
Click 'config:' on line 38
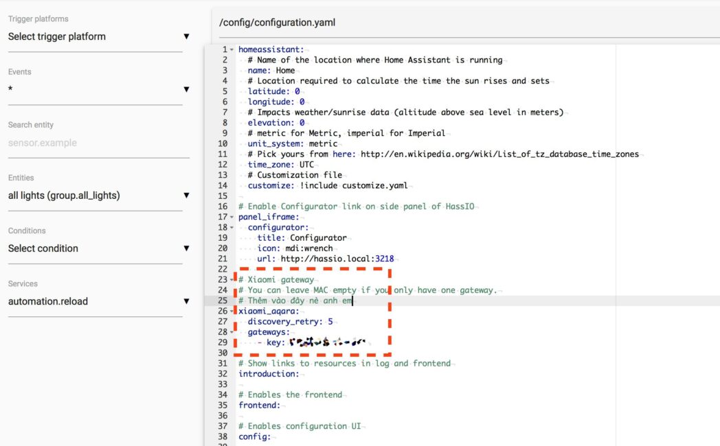pos(255,437)
